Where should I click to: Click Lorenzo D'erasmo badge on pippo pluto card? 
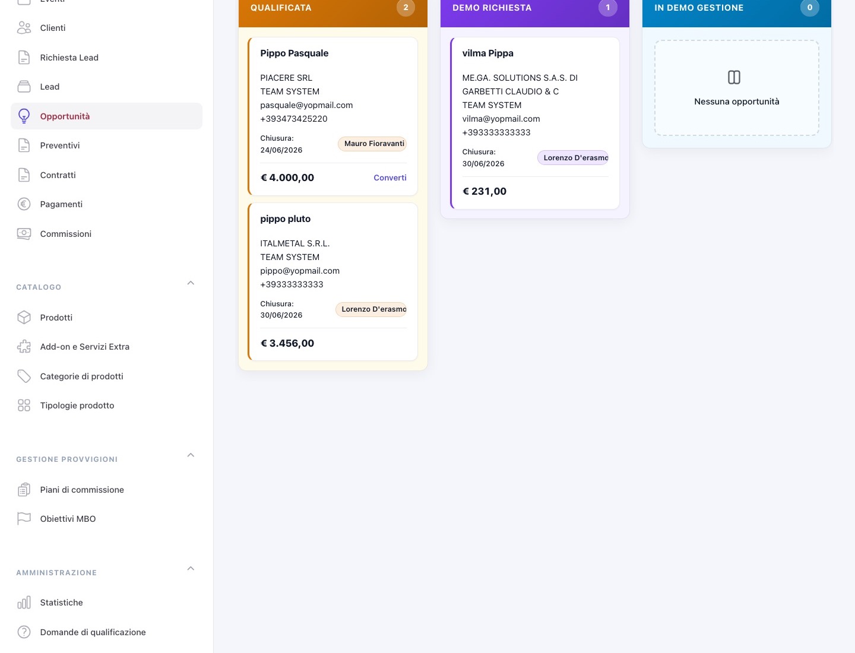(371, 309)
